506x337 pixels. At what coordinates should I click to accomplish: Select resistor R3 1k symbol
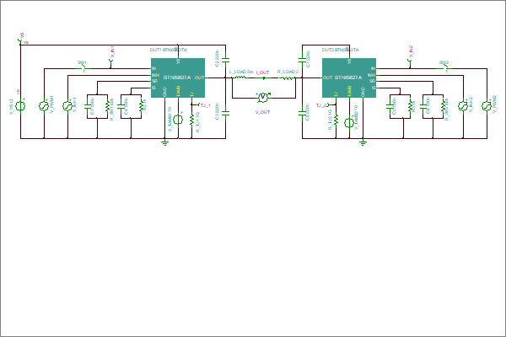pyautogui.click(x=410, y=106)
